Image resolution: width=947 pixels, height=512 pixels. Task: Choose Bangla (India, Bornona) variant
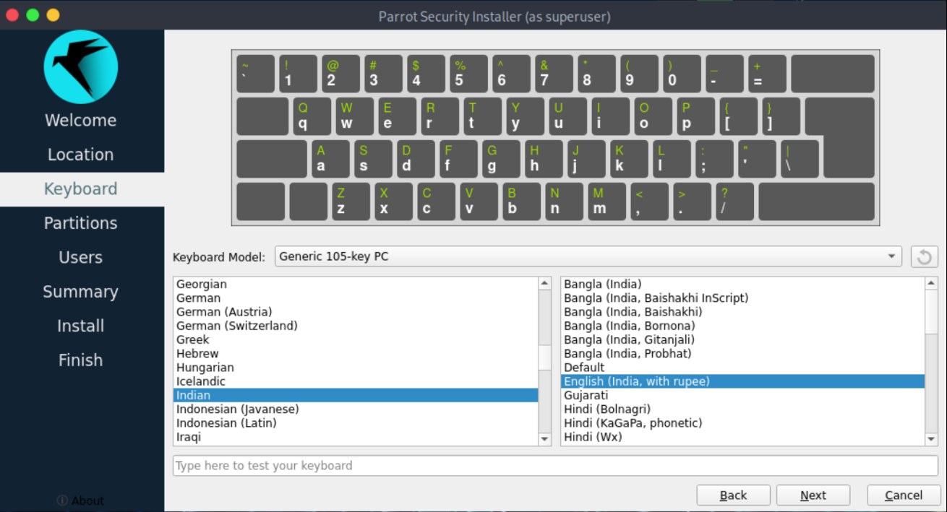[743, 326]
